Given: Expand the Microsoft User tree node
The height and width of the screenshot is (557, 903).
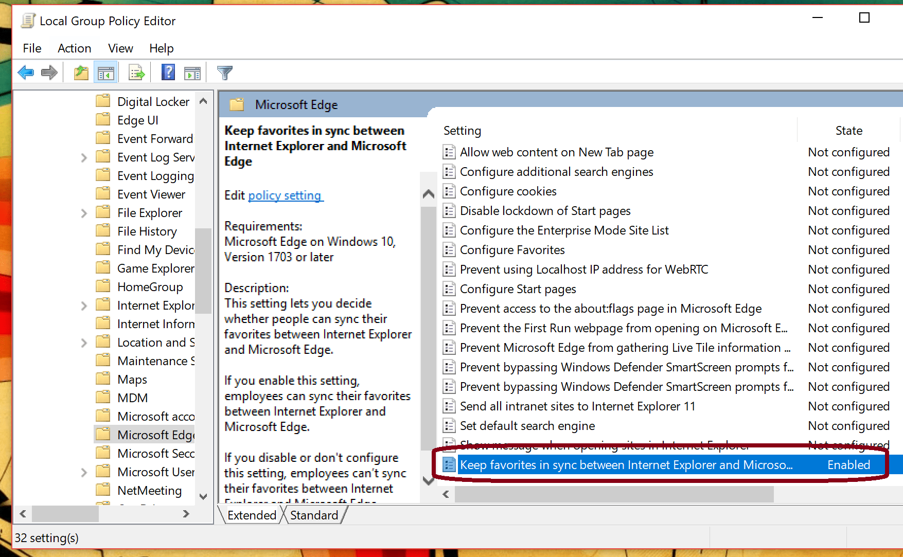Looking at the screenshot, I should click(x=84, y=472).
